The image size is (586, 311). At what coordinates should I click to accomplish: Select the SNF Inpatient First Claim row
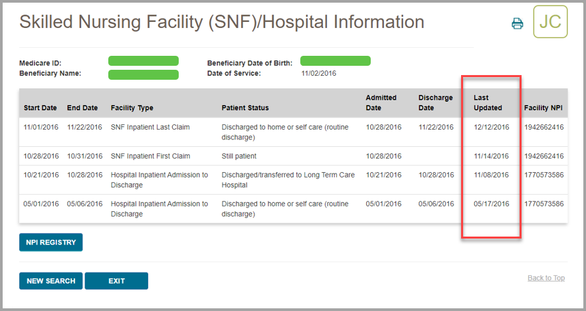[150, 156]
